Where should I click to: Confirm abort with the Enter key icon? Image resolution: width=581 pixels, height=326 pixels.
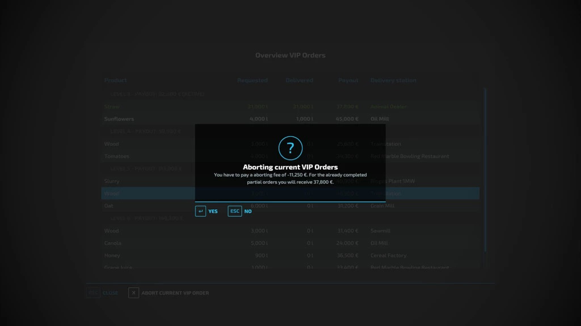coord(200,211)
